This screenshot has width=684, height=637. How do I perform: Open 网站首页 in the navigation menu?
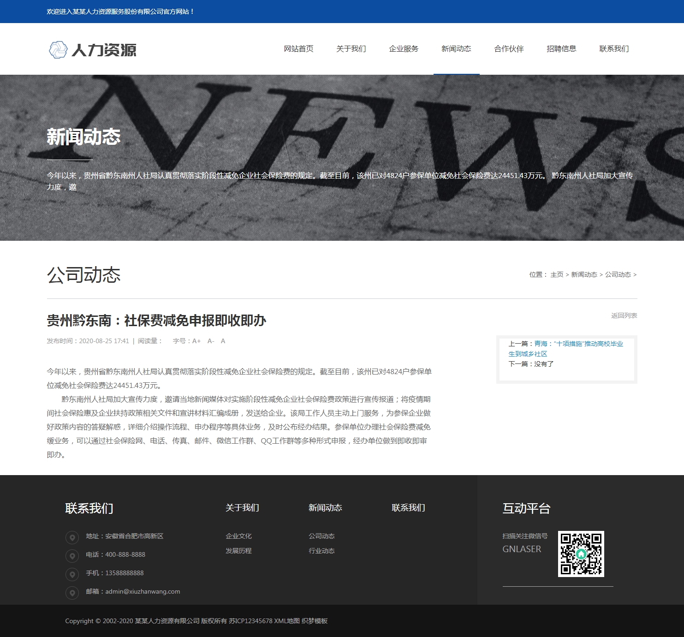(x=298, y=48)
